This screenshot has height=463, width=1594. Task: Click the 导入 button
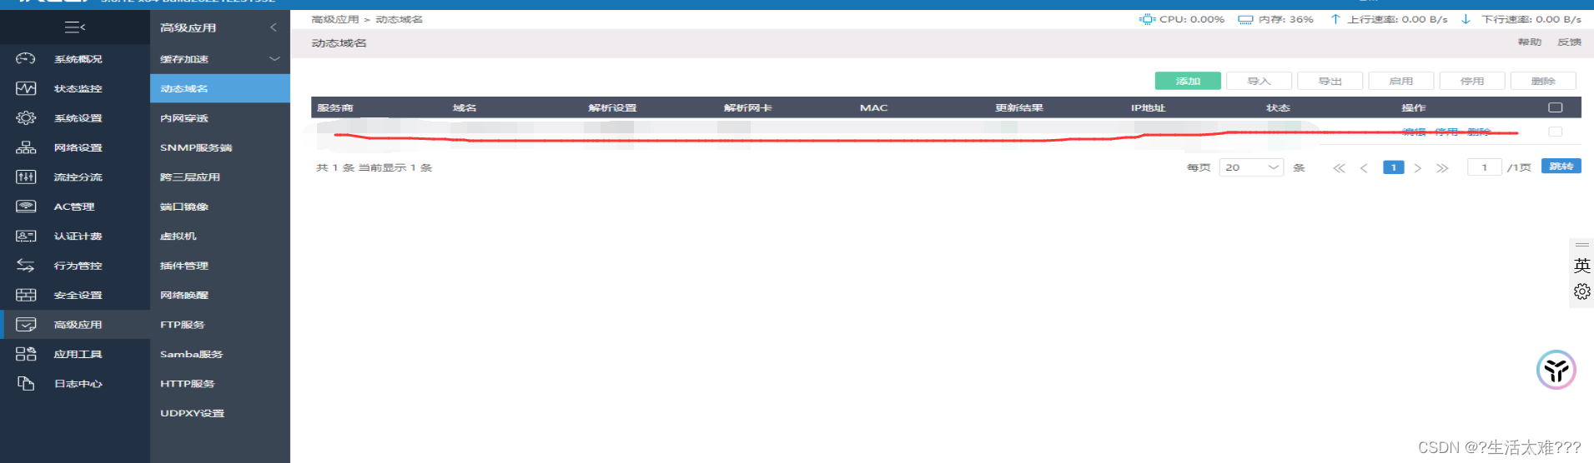coord(1259,81)
